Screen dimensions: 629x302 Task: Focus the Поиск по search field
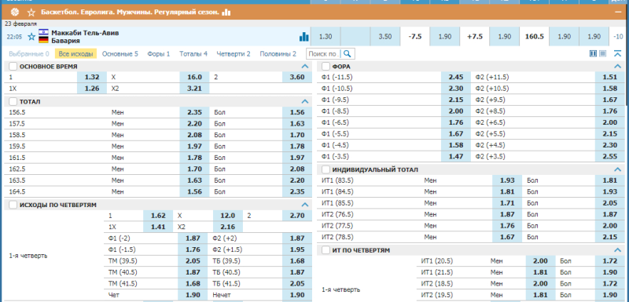pos(324,53)
